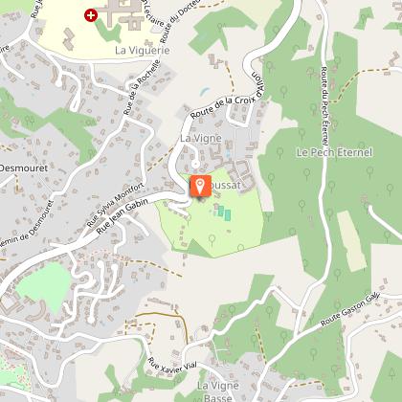Screen dimensions: 402x402
Task: Click the Rue Jean Gabin street label
Action: 123,216
